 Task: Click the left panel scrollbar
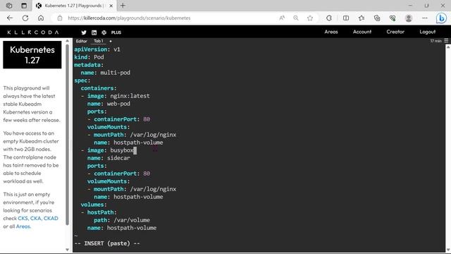coord(68,134)
